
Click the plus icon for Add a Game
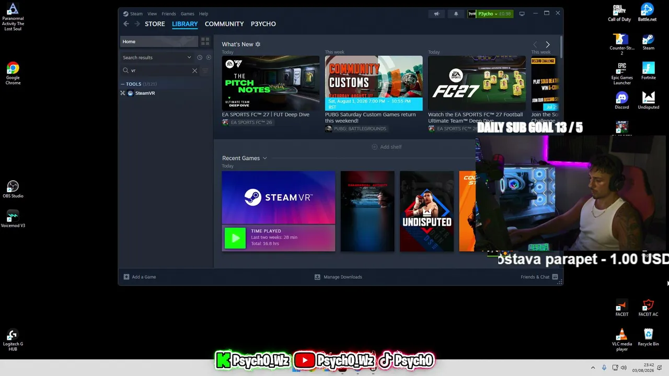126,277
